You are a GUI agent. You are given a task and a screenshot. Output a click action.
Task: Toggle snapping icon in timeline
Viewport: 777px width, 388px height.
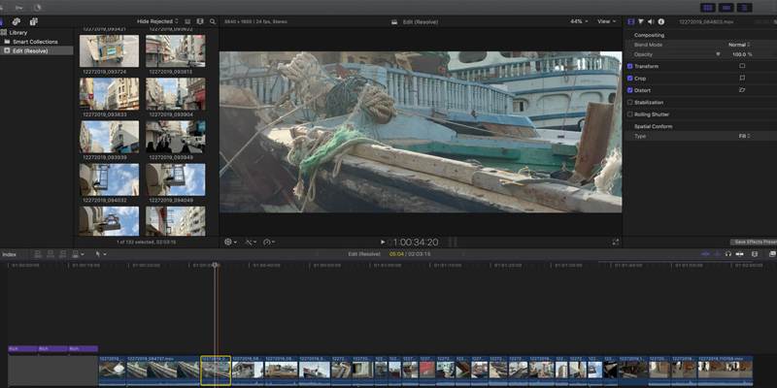tap(739, 254)
